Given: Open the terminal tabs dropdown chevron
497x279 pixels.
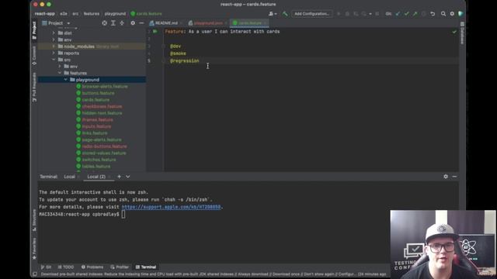Looking at the screenshot, I should pos(127,177).
